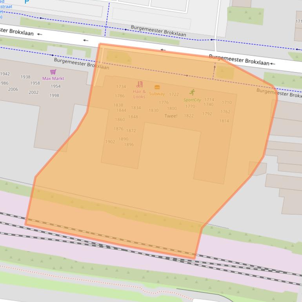Select house number 2006
This screenshot has height=302, width=302.
[x=13, y=89]
